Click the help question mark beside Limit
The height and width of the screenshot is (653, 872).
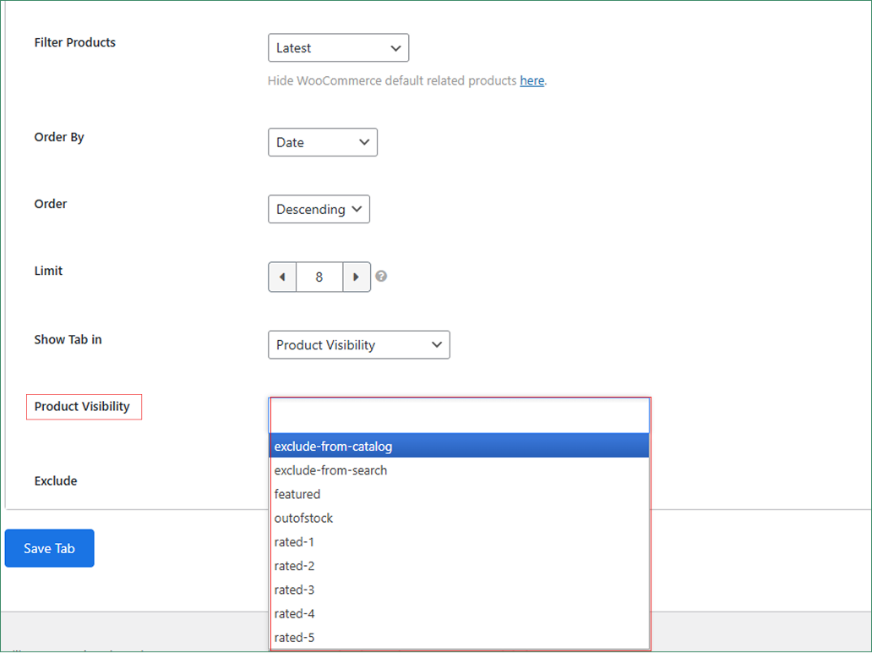click(x=380, y=277)
